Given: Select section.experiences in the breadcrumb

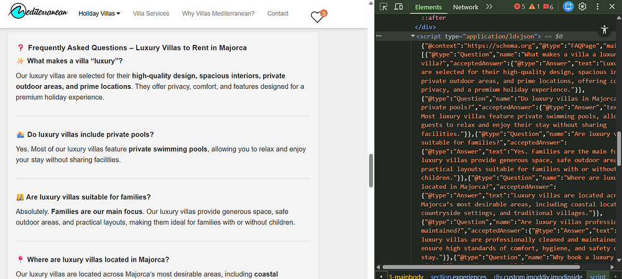Looking at the screenshot, I should [458, 275].
